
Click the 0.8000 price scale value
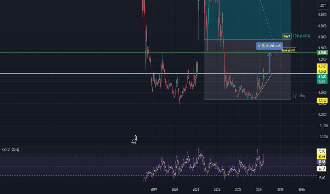pos(323,26)
